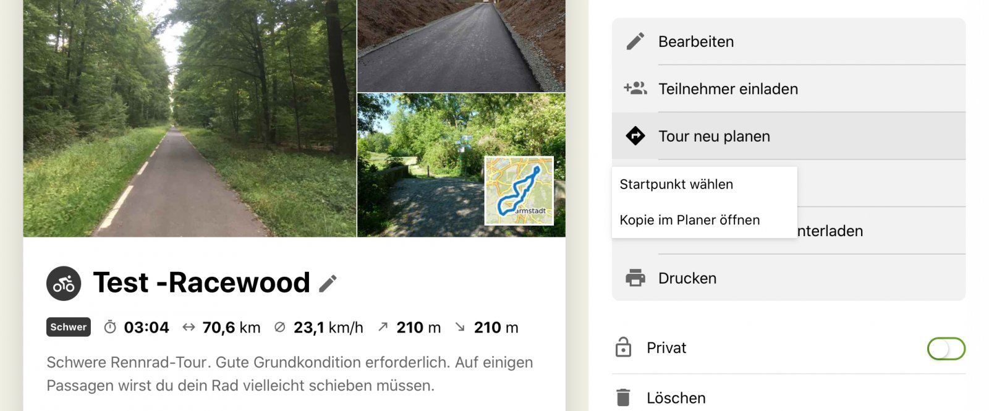Image resolution: width=989 pixels, height=411 pixels.
Task: Open the large forest bike path photo
Action: pyautogui.click(x=190, y=118)
